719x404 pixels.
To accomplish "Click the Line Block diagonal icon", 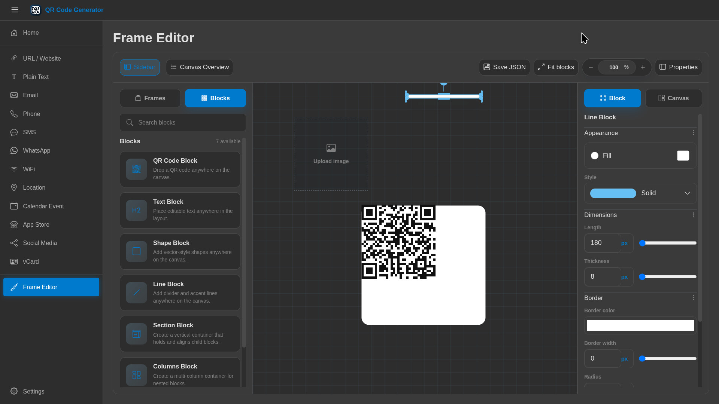I will (136, 293).
